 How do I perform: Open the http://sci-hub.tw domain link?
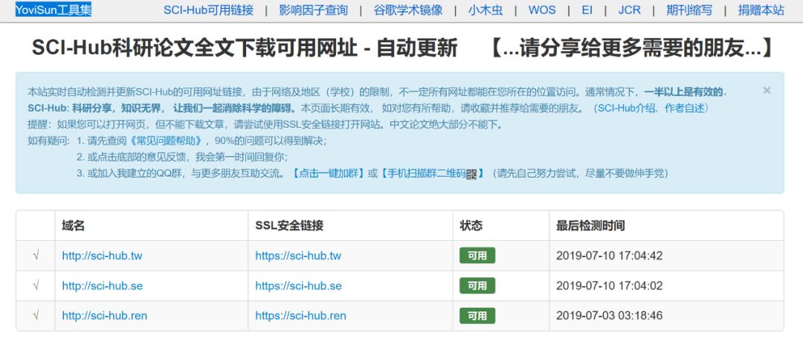(102, 256)
